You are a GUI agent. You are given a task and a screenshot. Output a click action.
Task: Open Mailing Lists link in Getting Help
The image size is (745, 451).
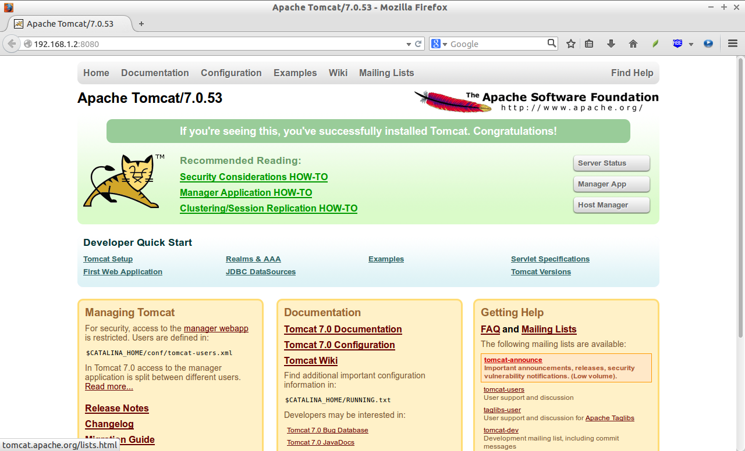coord(549,329)
